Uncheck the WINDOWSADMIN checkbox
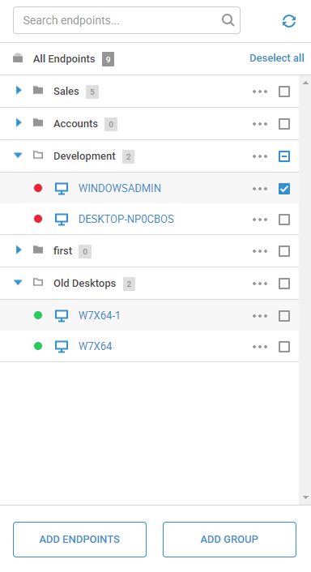This screenshot has height=572, width=311. [x=284, y=189]
